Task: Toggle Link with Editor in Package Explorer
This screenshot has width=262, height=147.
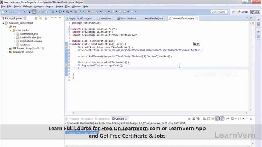Action: [x=40, y=18]
